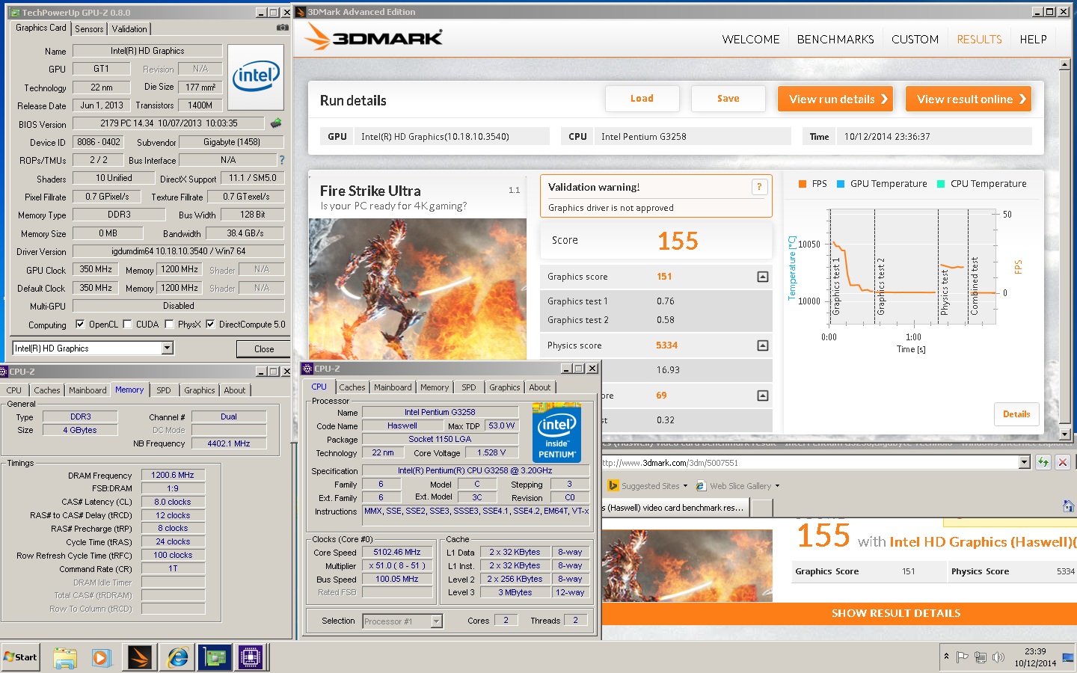Click the Action Center flag tray icon
This screenshot has width=1077, height=673.
point(962,657)
